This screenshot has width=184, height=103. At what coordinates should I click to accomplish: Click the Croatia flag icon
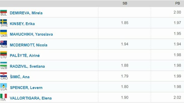tap(4, 75)
